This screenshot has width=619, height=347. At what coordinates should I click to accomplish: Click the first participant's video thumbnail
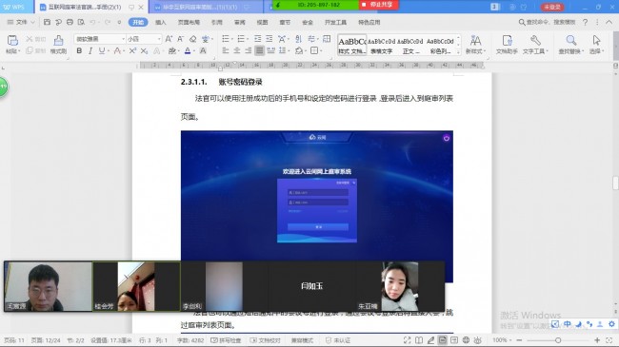(x=49, y=287)
